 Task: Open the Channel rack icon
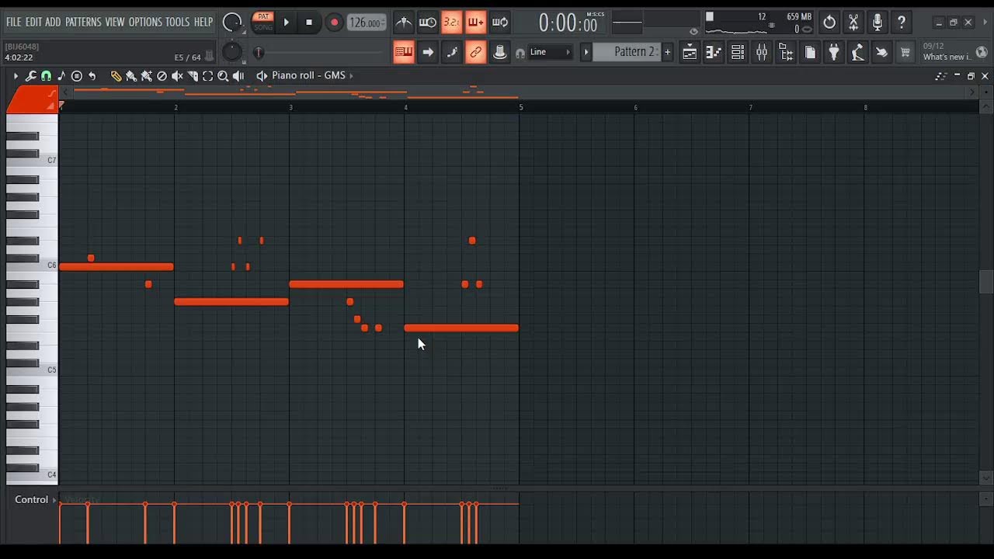[x=737, y=52]
